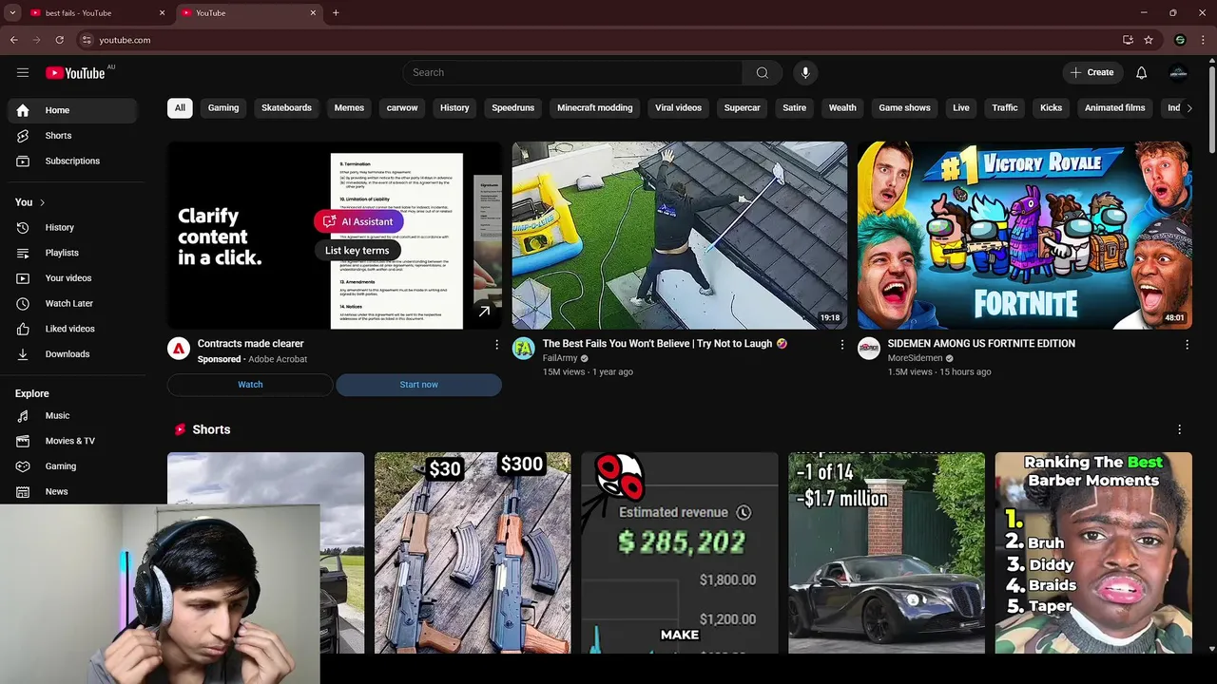Click the Start now ad button
This screenshot has width=1217, height=684.
pos(418,385)
